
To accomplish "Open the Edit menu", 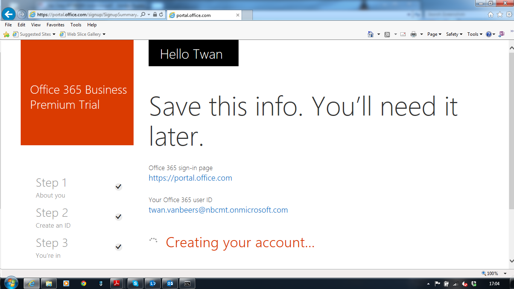I will coord(21,25).
